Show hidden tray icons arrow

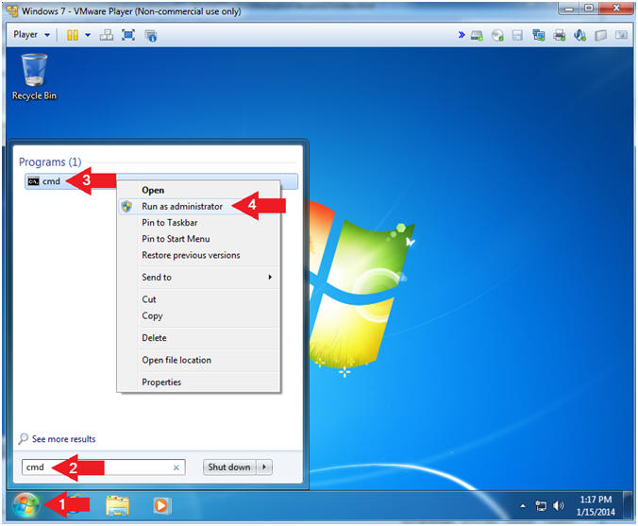click(523, 506)
